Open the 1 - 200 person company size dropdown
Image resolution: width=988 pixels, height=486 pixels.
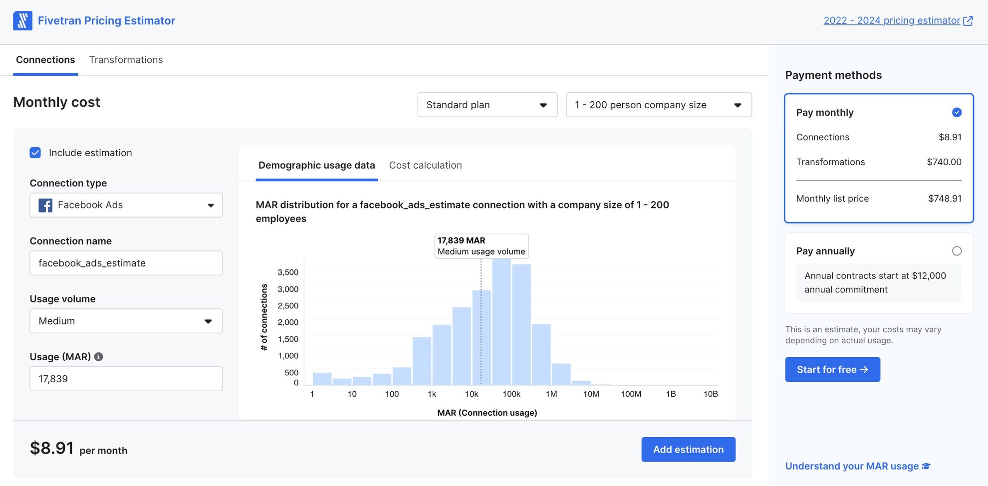point(659,105)
